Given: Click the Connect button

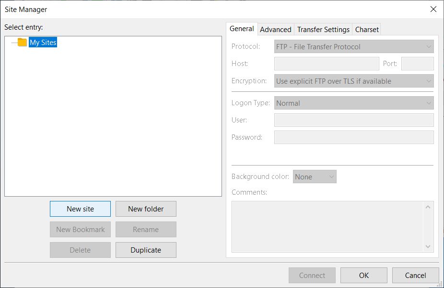Looking at the screenshot, I should 312,275.
